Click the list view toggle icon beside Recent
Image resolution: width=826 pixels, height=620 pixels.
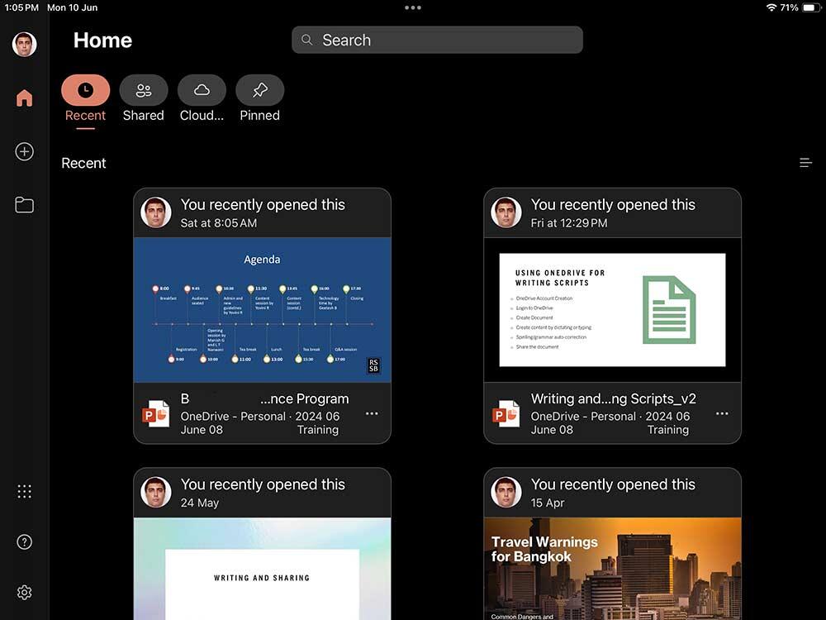coord(805,163)
